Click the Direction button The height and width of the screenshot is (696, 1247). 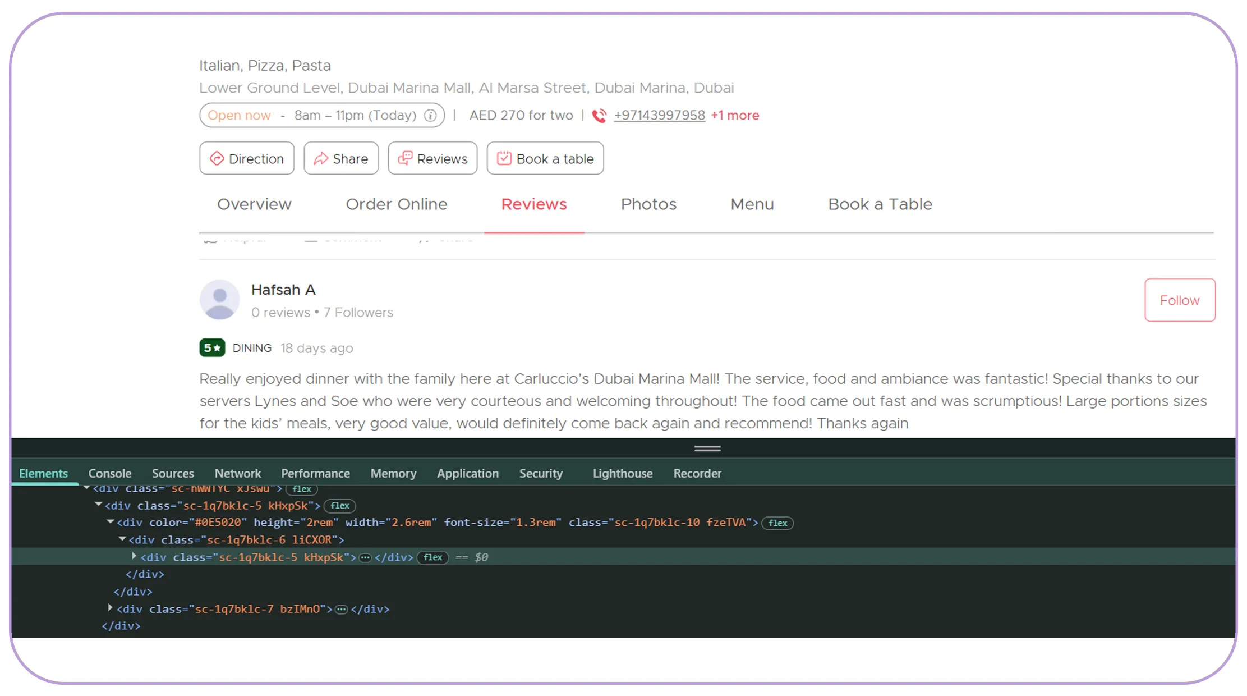[247, 158]
